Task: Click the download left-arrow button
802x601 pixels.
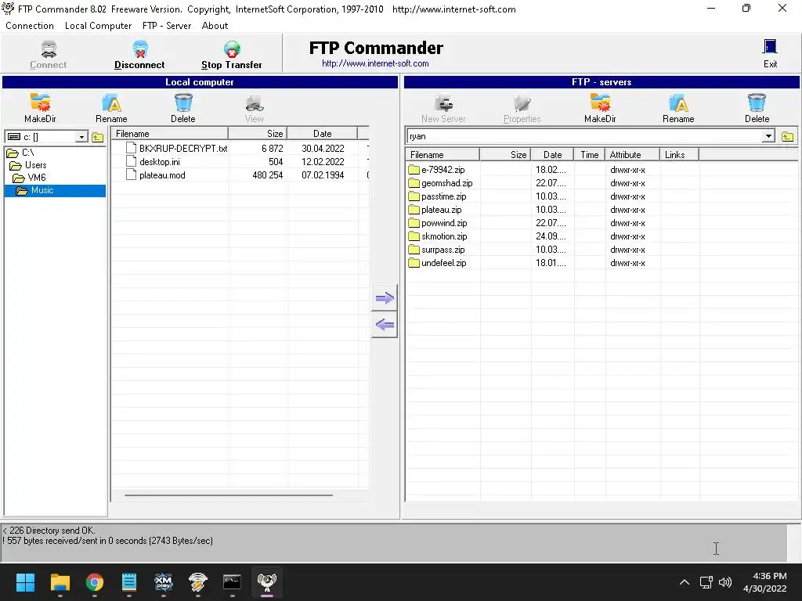Action: coord(385,325)
